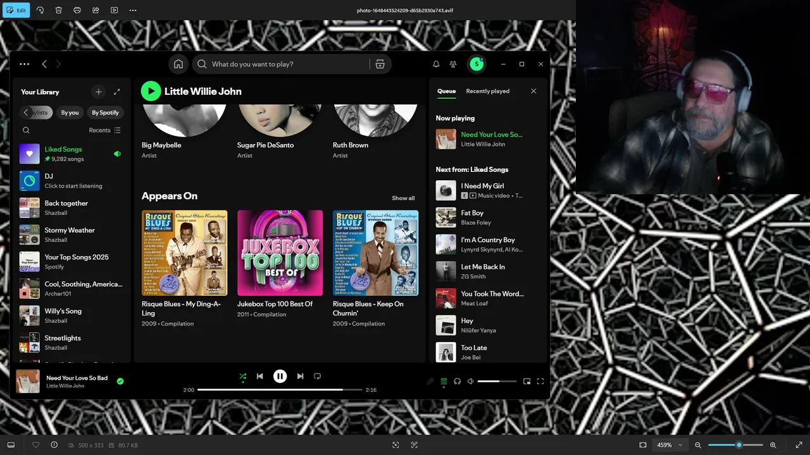Image resolution: width=810 pixels, height=455 pixels.
Task: Expand Your Library to full view
Action: [x=116, y=92]
